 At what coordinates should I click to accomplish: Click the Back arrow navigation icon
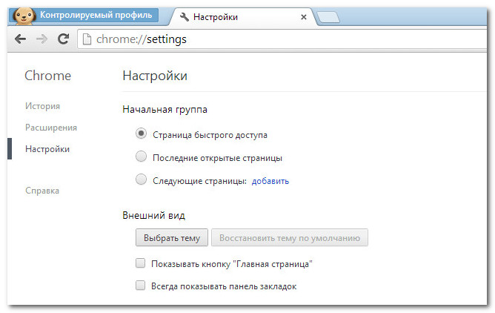(21, 39)
